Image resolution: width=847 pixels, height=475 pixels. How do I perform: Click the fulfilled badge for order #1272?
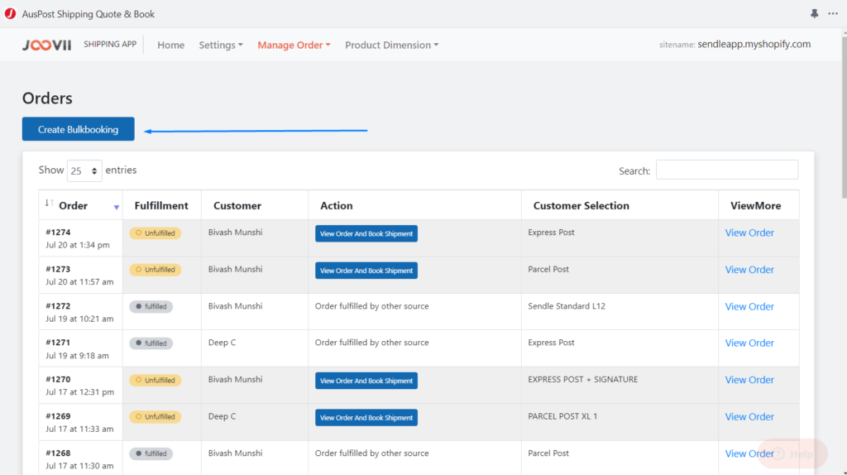(x=151, y=306)
